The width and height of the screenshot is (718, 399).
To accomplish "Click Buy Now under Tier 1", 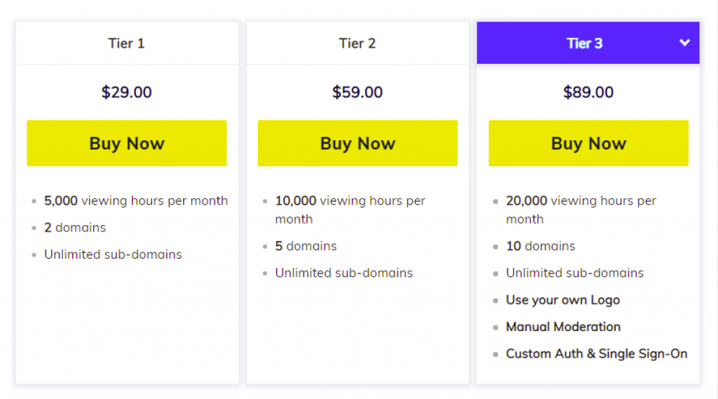I will pyautogui.click(x=127, y=143).
